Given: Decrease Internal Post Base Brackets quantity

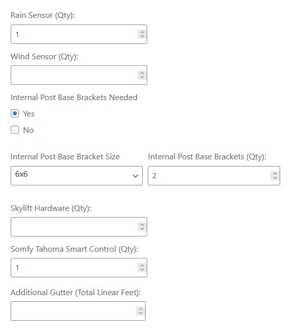Looking at the screenshot, I should coord(275,178).
